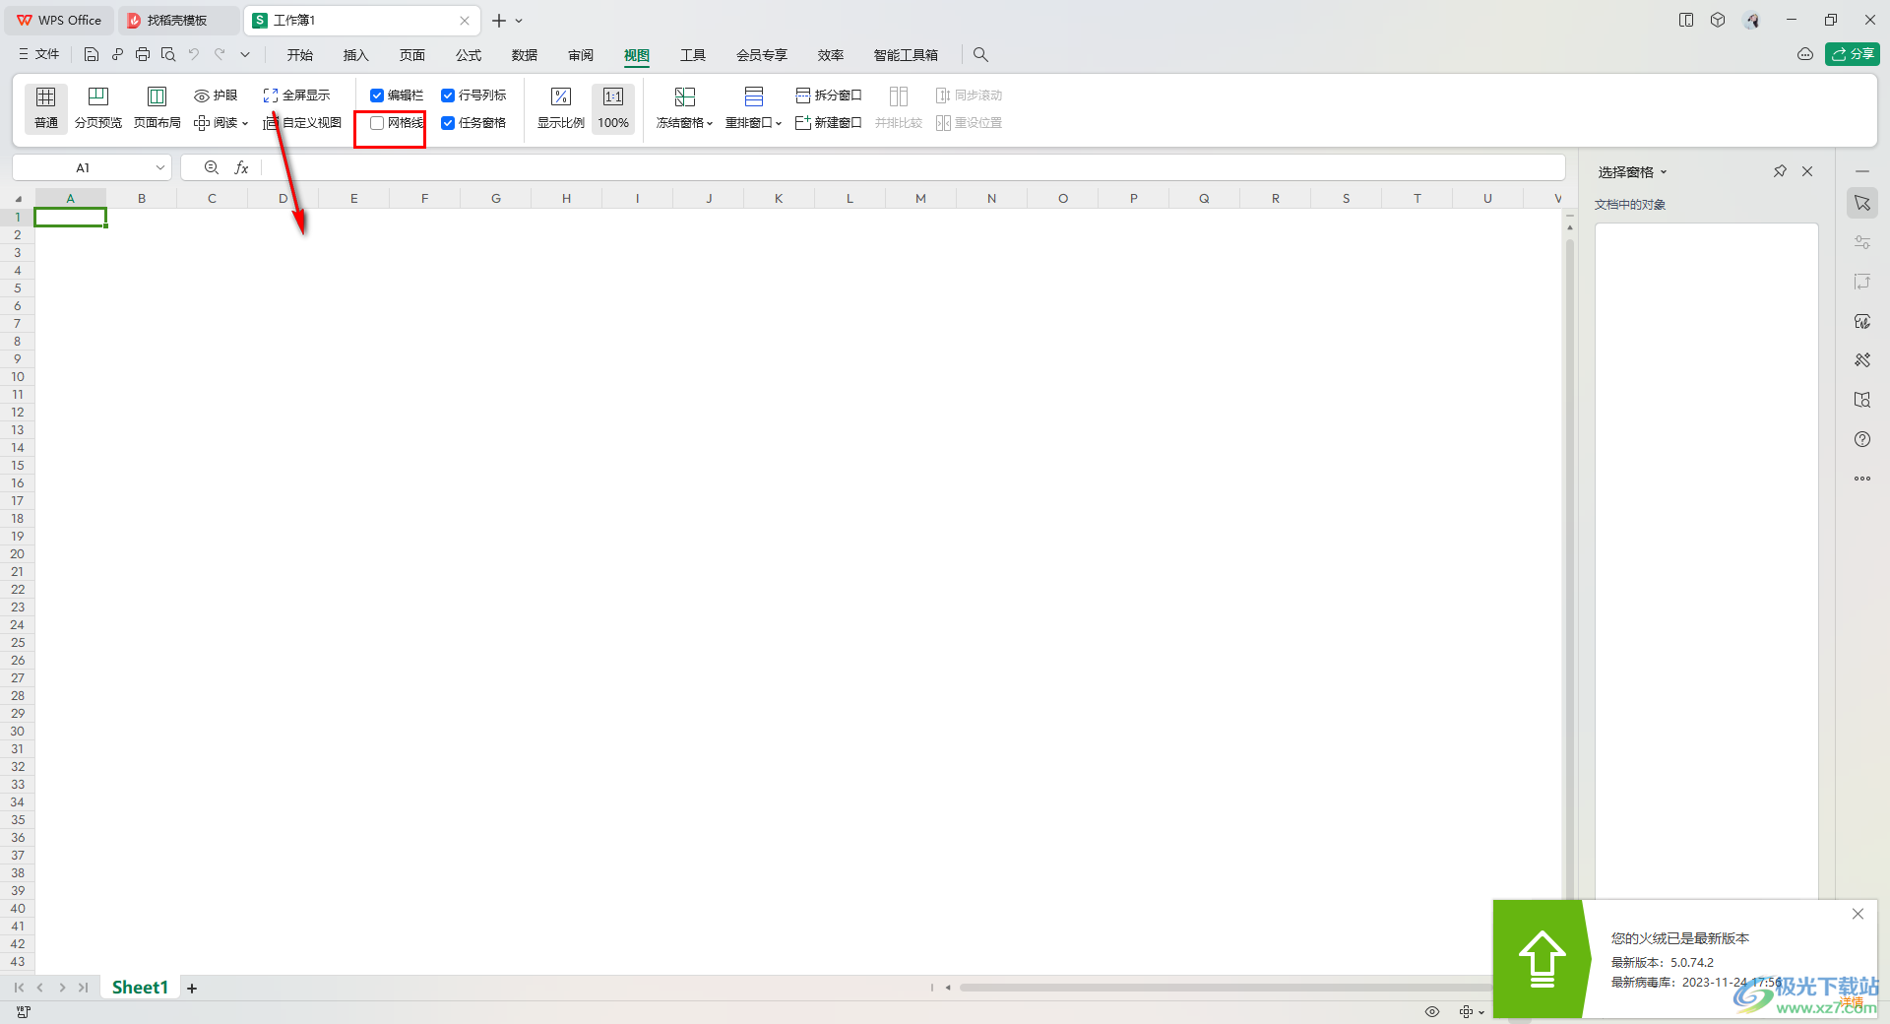The width and height of the screenshot is (1890, 1024).
Task: Uncheck 行号列标 row and column headers
Action: click(x=448, y=96)
